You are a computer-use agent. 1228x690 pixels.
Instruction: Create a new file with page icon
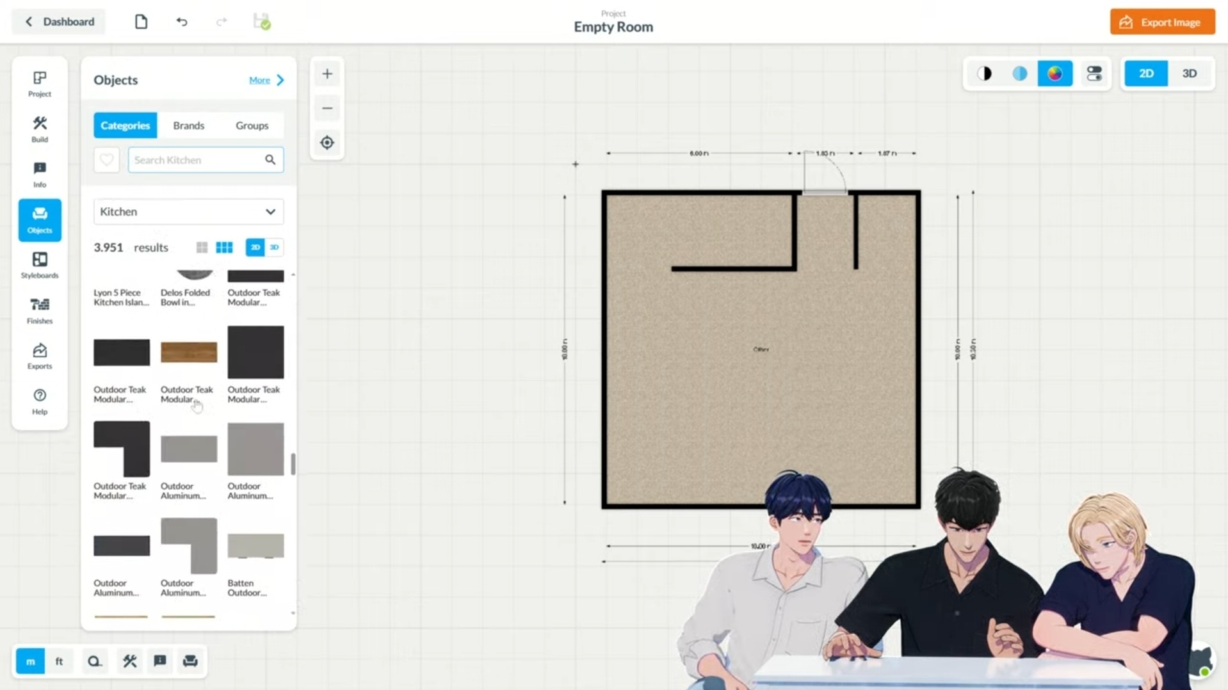pos(141,22)
